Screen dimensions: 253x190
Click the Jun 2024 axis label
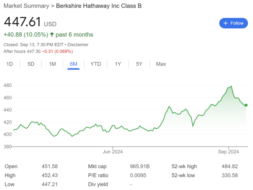(x=113, y=152)
